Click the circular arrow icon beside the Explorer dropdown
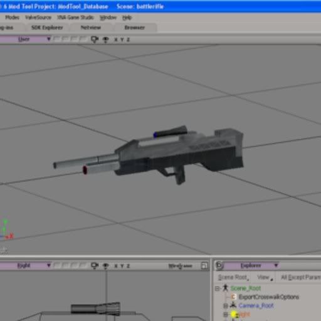The width and height of the screenshot is (321, 321). coord(219,266)
